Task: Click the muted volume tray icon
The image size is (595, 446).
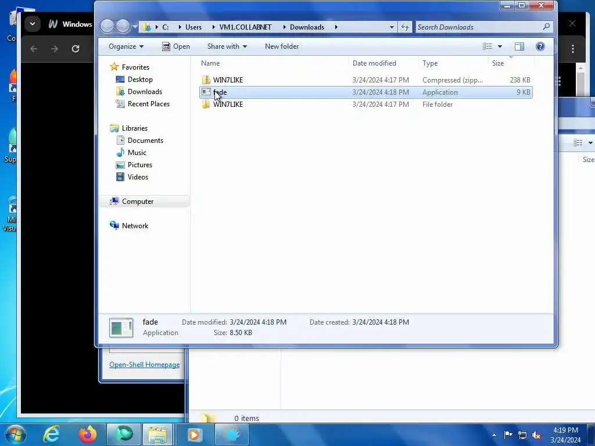Action: (536, 435)
